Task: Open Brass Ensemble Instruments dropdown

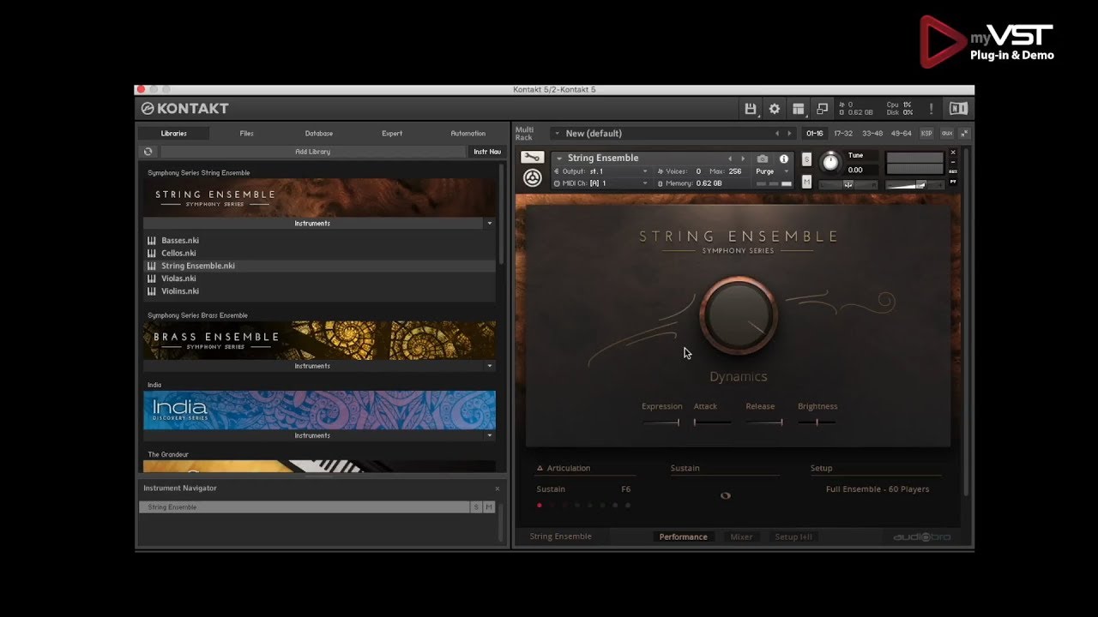Action: pos(490,366)
